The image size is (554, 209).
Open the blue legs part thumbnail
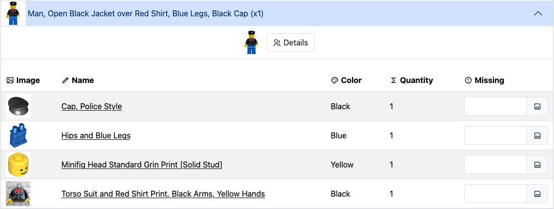coord(18,135)
